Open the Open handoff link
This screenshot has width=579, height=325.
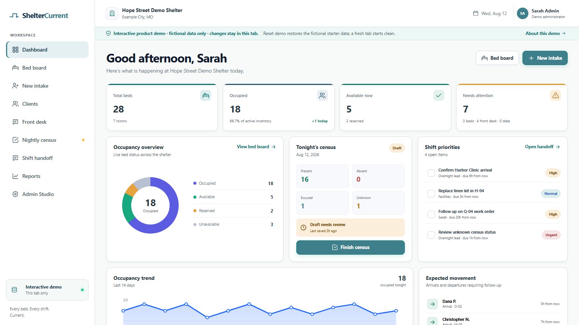[542, 147]
